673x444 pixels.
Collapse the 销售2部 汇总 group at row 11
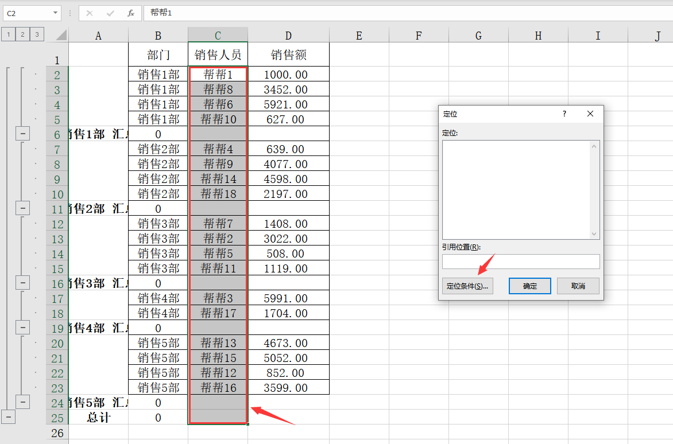point(23,208)
